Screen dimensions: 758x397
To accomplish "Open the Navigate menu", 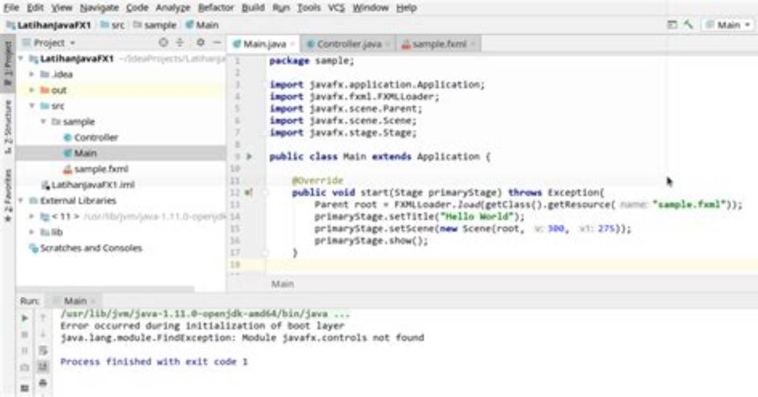I will 99,8.
